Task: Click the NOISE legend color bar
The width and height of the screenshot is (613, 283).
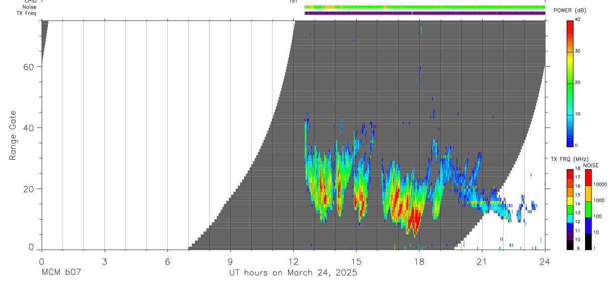Action: point(588,210)
